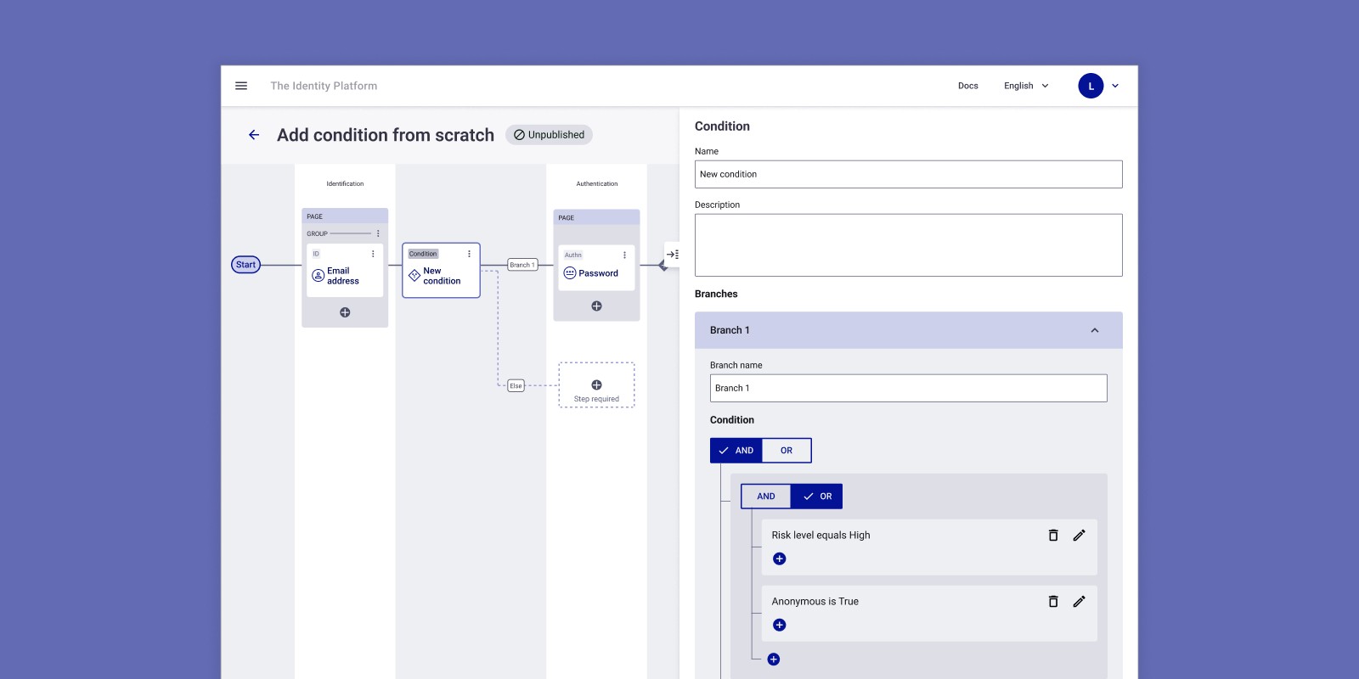The width and height of the screenshot is (1359, 679).
Task: Go back using the arrow icon
Action: (254, 135)
